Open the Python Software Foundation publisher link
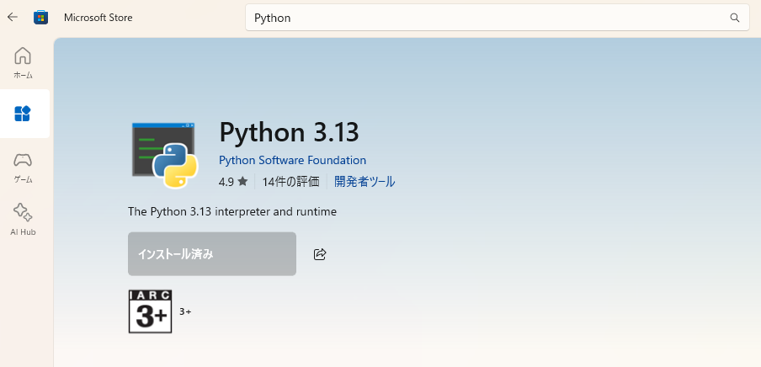 pos(292,160)
